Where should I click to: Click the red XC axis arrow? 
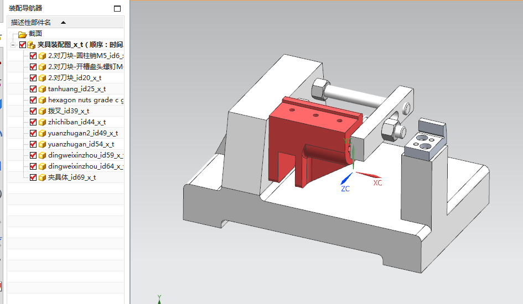point(368,176)
